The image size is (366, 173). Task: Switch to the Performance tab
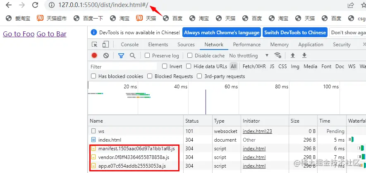pyautogui.click(x=247, y=45)
